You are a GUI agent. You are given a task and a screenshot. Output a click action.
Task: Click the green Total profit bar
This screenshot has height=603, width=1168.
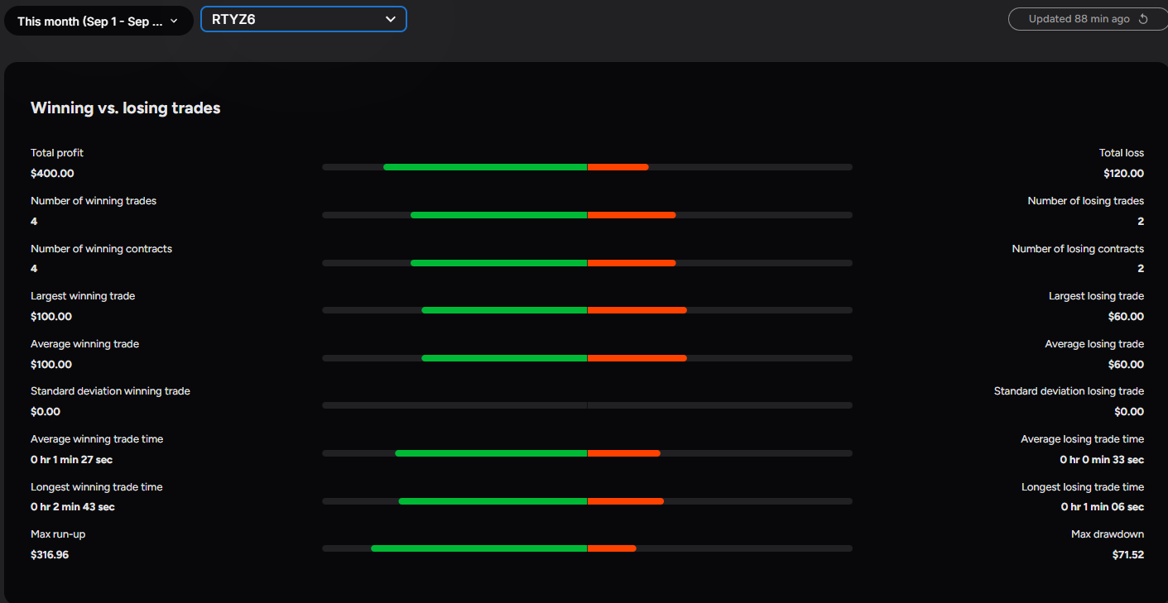tap(485, 167)
